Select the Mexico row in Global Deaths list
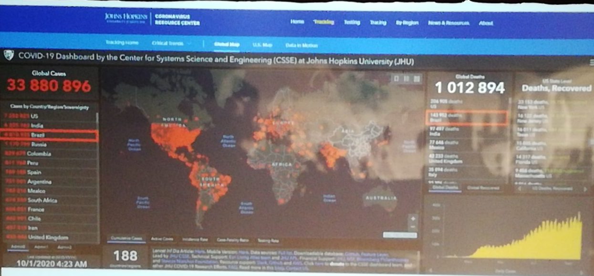594x276 pixels. coord(467,145)
